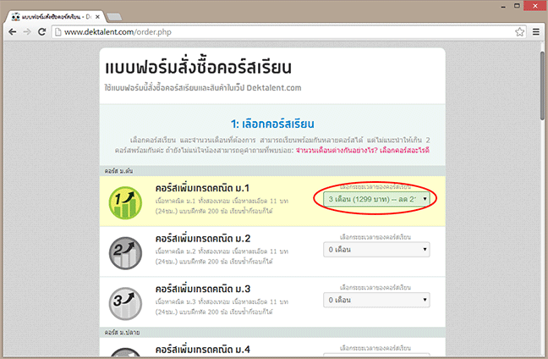
Task: Open the Chrome hamburger menu
Action: point(536,31)
